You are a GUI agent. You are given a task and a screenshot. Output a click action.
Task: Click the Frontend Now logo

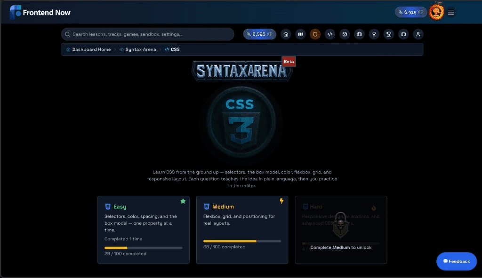click(x=40, y=12)
